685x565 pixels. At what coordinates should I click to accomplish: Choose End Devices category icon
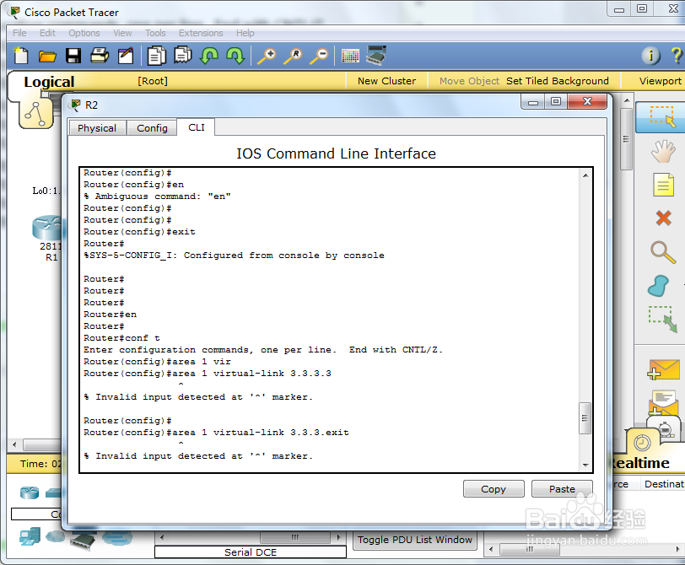tap(30, 536)
